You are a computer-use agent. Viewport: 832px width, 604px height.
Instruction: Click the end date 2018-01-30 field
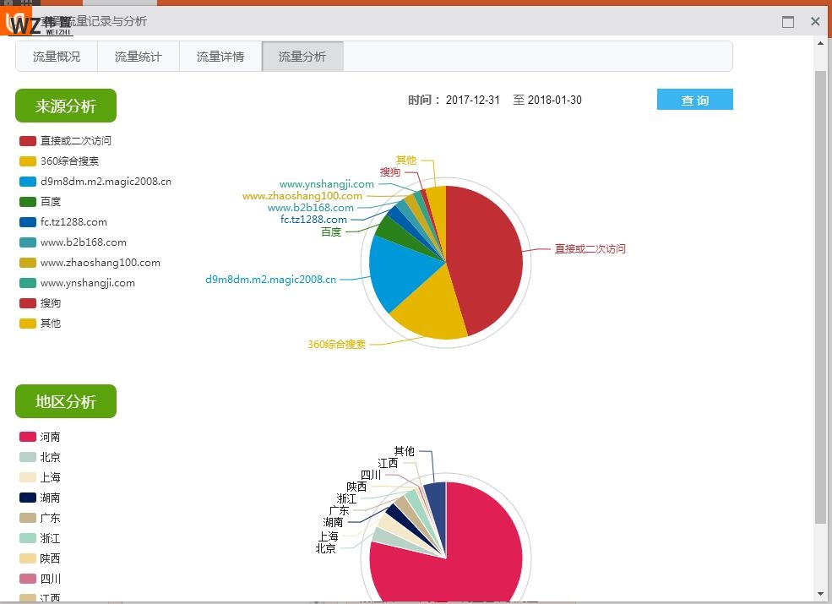tap(555, 101)
